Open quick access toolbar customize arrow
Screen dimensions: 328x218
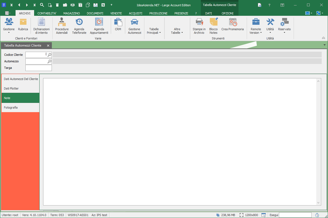pos(111,5)
